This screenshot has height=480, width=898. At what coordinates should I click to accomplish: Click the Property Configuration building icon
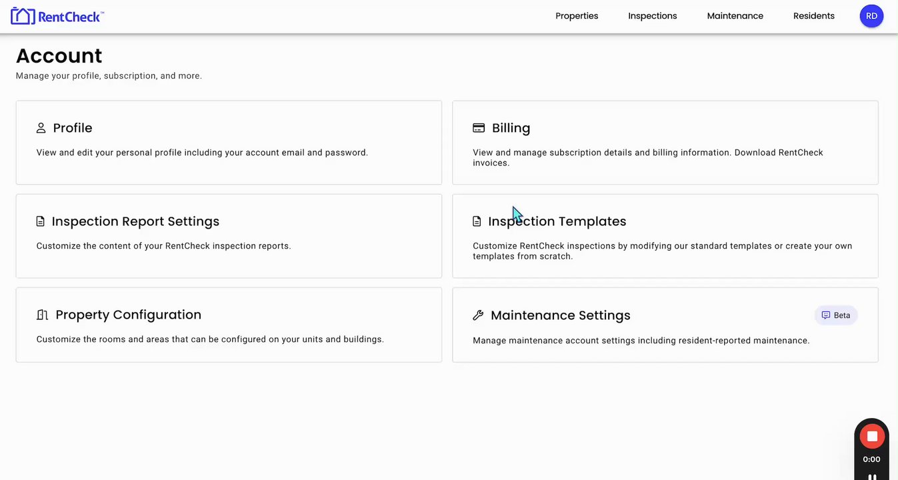[x=43, y=315]
